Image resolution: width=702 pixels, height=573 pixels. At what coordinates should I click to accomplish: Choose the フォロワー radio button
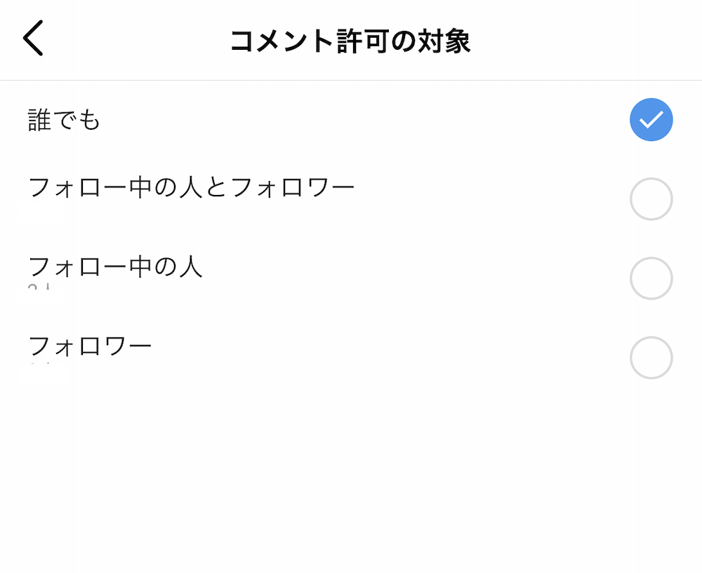(x=651, y=358)
